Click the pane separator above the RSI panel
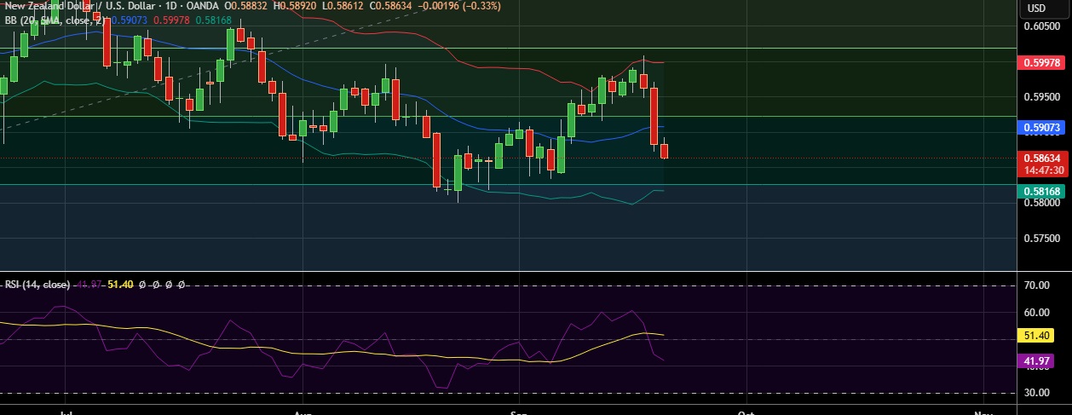Viewport: 1072px width, 415px height. point(511,272)
